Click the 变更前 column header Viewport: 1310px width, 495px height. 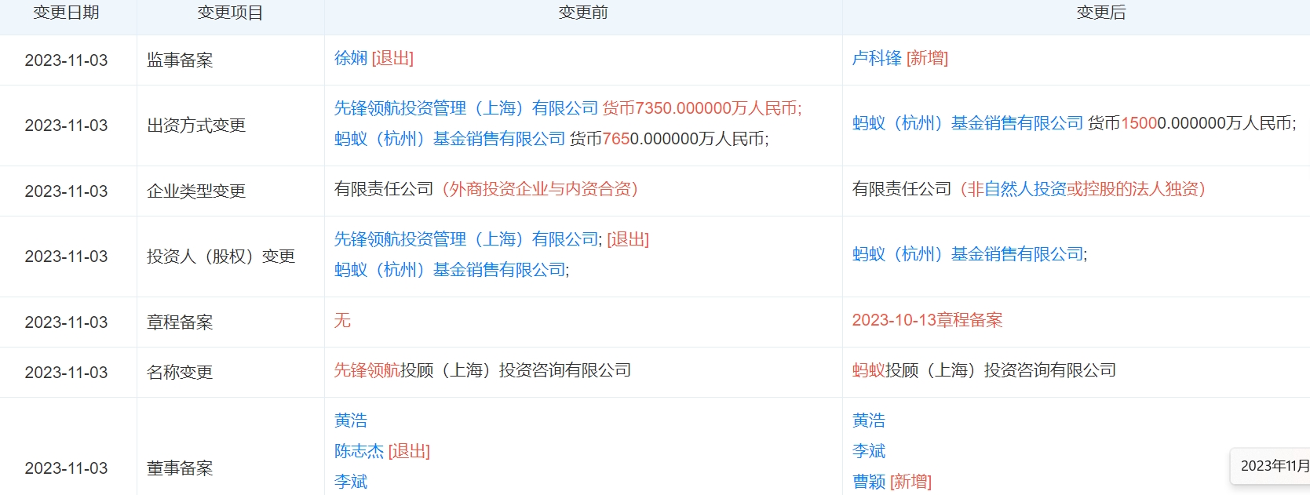(x=583, y=13)
